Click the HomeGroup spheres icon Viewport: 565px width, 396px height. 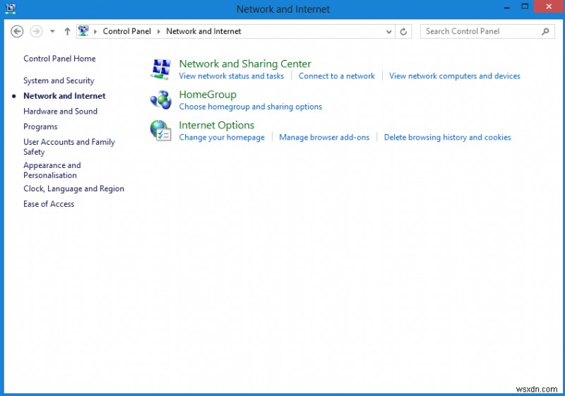click(161, 100)
